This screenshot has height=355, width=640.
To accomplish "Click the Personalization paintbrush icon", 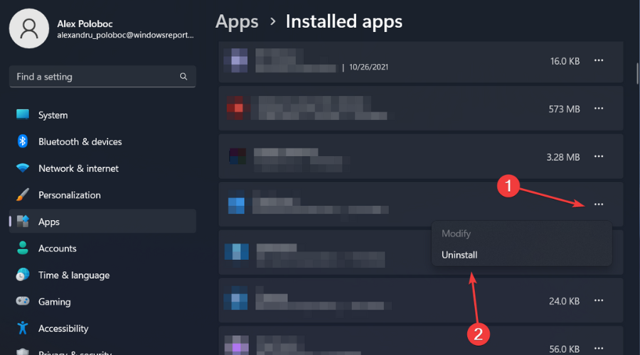I will coord(23,195).
